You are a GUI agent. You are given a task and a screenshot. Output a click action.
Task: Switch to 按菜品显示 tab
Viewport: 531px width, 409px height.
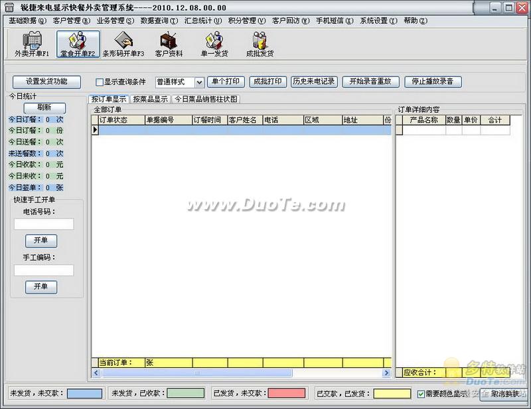click(x=150, y=99)
